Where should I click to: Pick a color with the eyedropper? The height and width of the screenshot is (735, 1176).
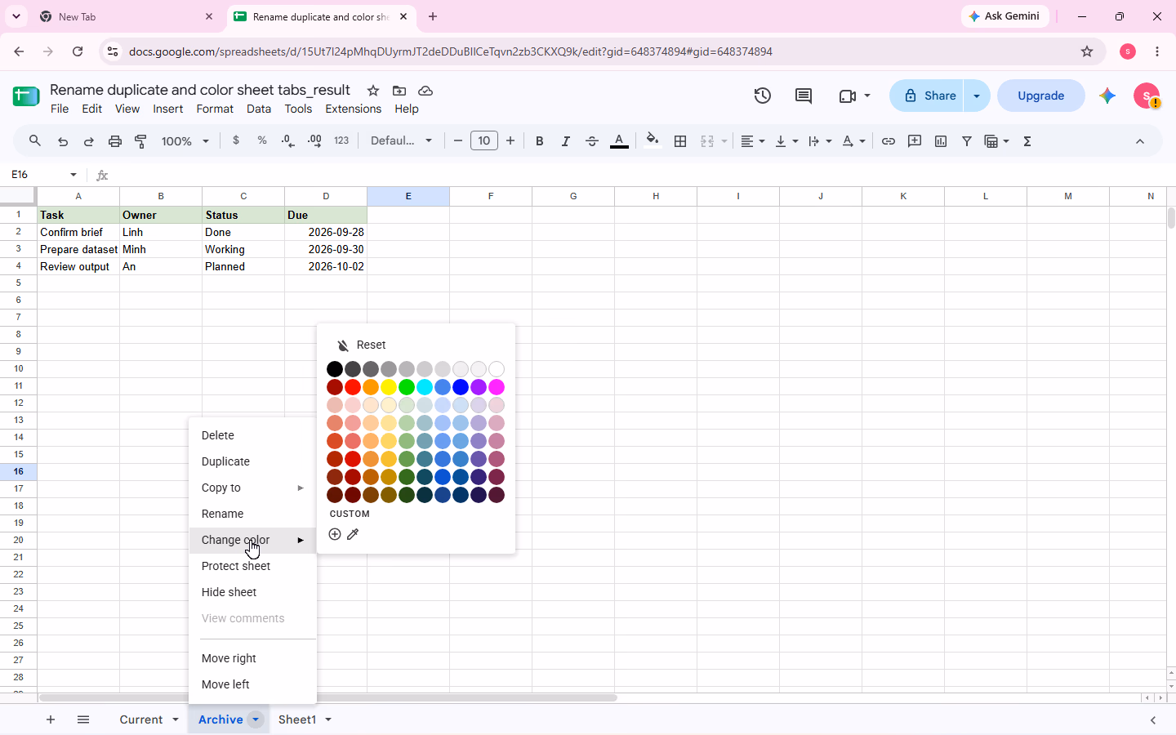(x=353, y=534)
